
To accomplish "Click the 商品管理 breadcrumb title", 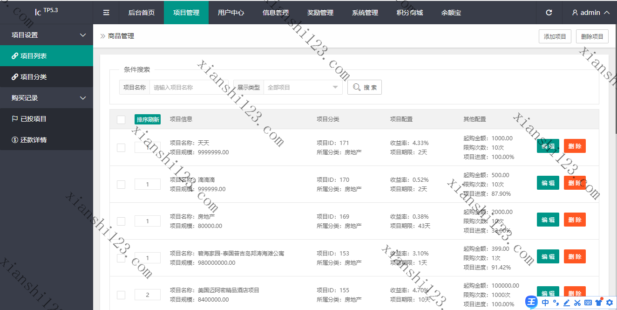I will (x=121, y=36).
